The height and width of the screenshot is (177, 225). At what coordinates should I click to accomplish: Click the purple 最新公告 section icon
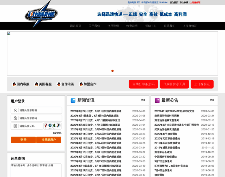coord(157,100)
